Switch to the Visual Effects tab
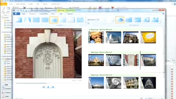The width and height of the screenshot is (176, 99). pyautogui.click(x=44, y=14)
